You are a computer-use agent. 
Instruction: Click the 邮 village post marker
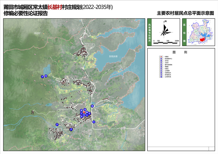81,116
